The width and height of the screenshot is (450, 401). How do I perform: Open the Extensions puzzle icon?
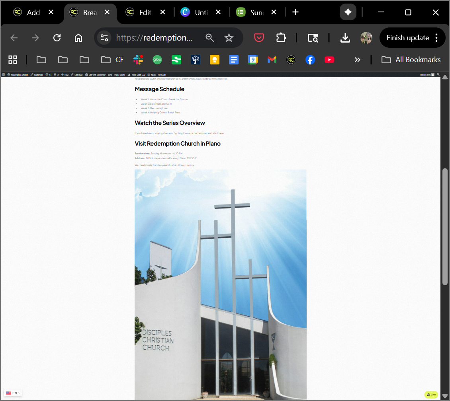(x=281, y=38)
